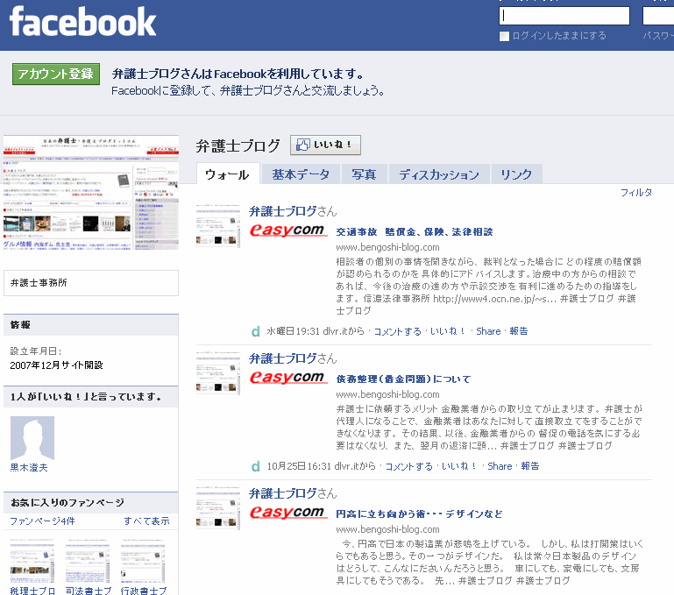Screen dimensions: 674x595
Task: Open the ウォール tab
Action: point(227,174)
